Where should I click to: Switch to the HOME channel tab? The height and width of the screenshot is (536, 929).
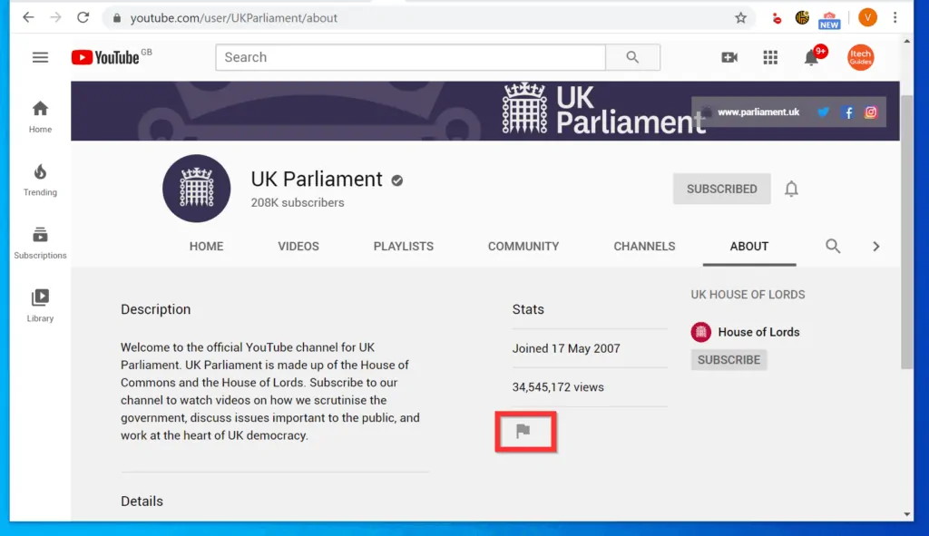click(x=206, y=247)
